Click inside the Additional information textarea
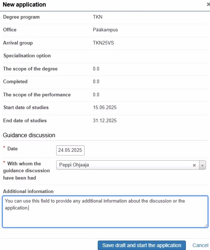Screen dimensions: 210x250 105,212
